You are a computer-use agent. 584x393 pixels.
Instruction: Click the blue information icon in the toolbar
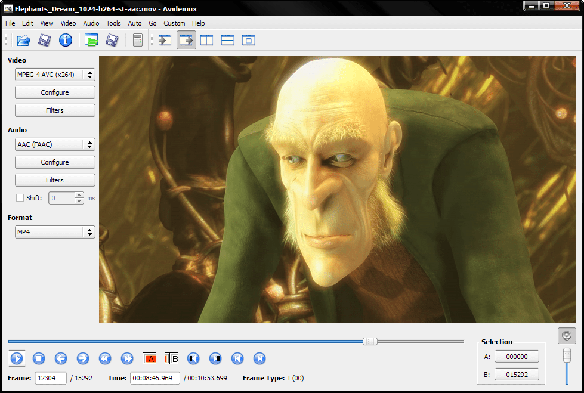pyautogui.click(x=65, y=40)
